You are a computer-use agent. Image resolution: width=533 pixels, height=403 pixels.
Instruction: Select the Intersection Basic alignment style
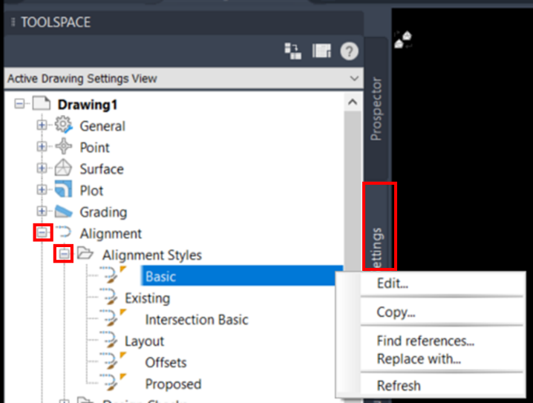click(x=197, y=320)
